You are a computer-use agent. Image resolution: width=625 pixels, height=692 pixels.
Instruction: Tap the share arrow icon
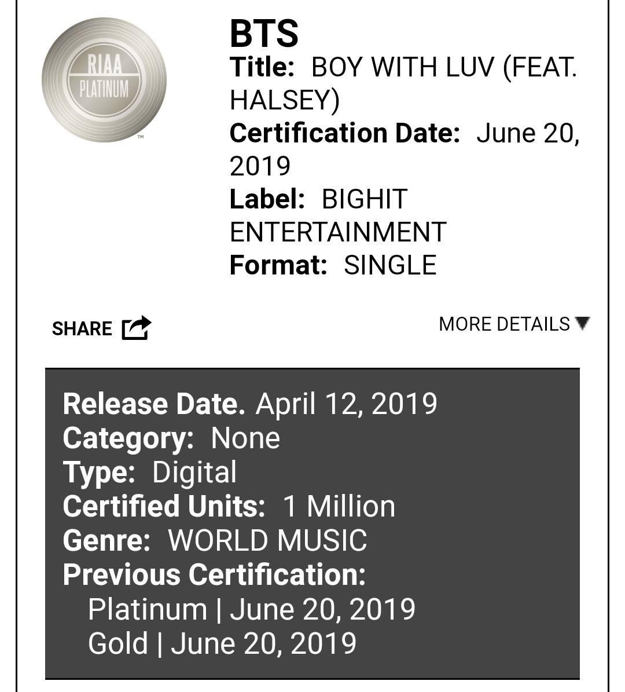[137, 328]
